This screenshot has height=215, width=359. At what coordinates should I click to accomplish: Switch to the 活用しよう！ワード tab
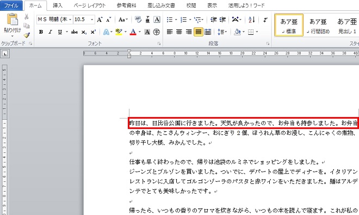tap(246, 5)
